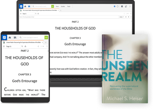Click inline search icon on laptop panel
Image resolution: width=154 pixels, height=110 pixels.
[x=36, y=14]
